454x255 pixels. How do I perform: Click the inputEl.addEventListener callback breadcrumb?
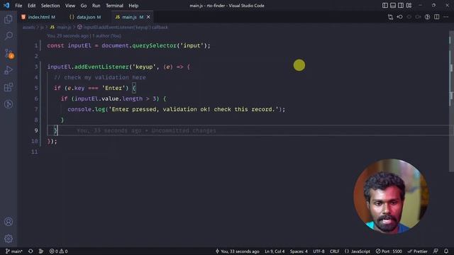pos(123,27)
